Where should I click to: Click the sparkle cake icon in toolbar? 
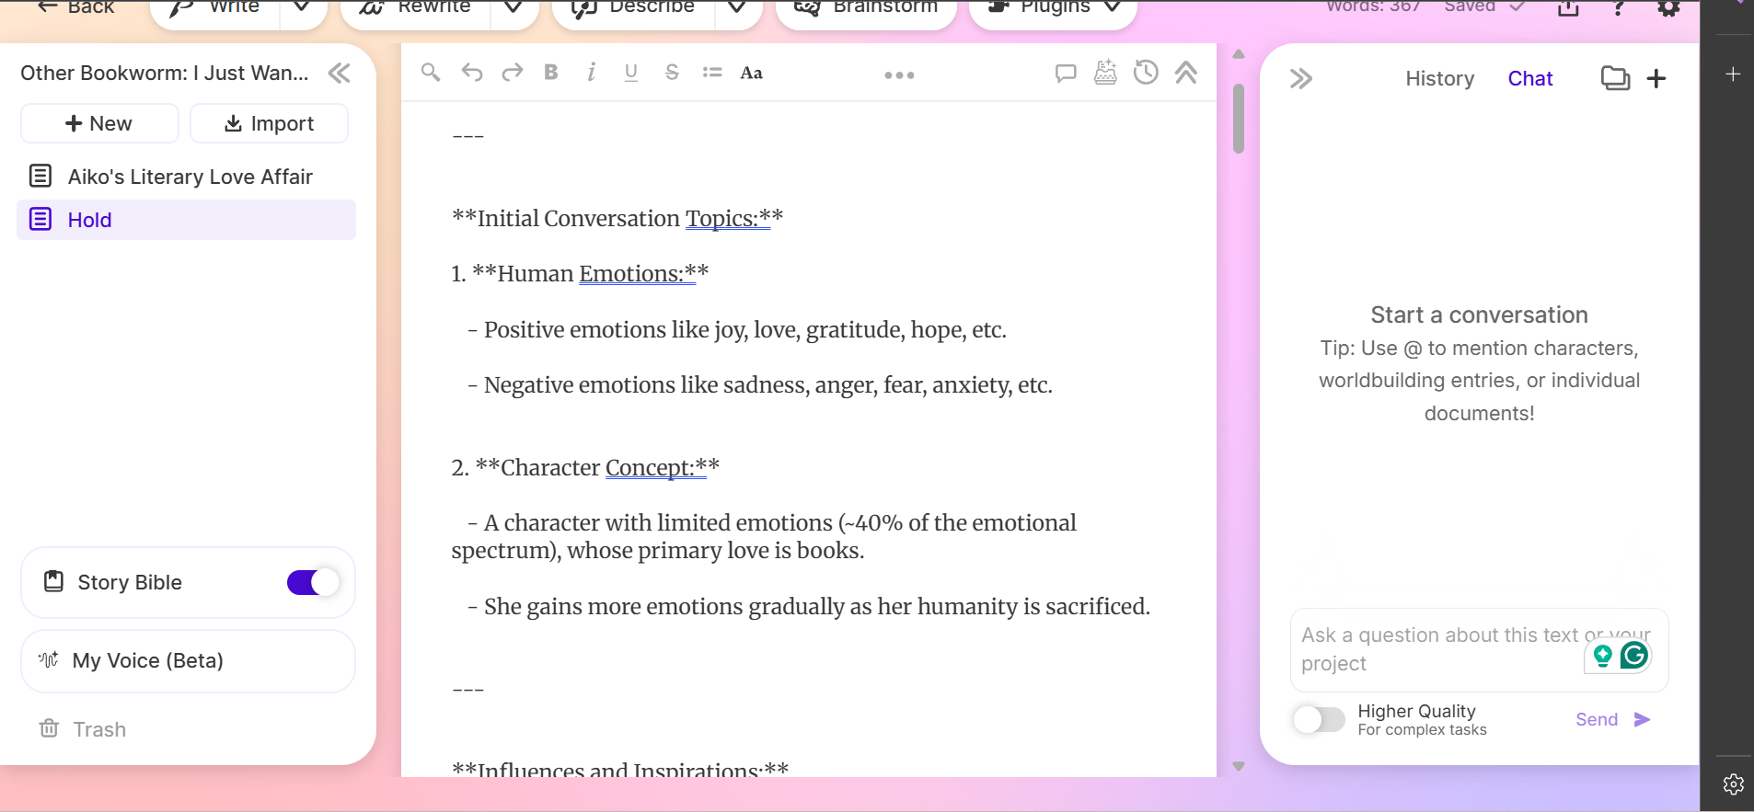point(1105,72)
